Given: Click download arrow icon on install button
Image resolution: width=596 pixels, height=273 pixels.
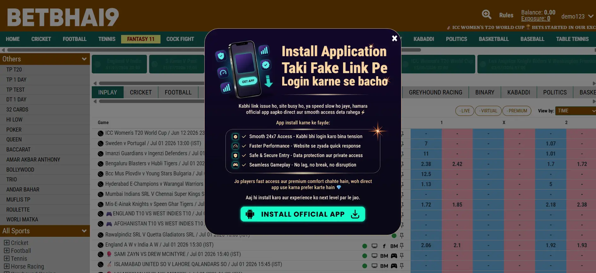Looking at the screenshot, I should [355, 214].
